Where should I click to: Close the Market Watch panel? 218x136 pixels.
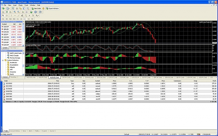[23, 22]
